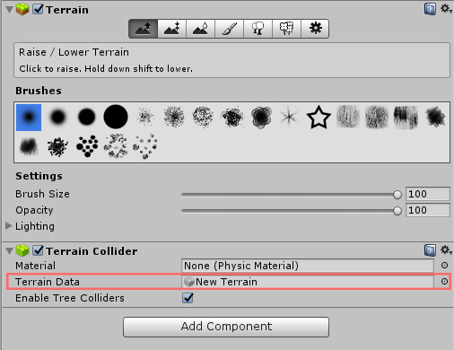454x350 pixels.
Task: Select the Raise / Lower Terrain tool
Action: [143, 29]
